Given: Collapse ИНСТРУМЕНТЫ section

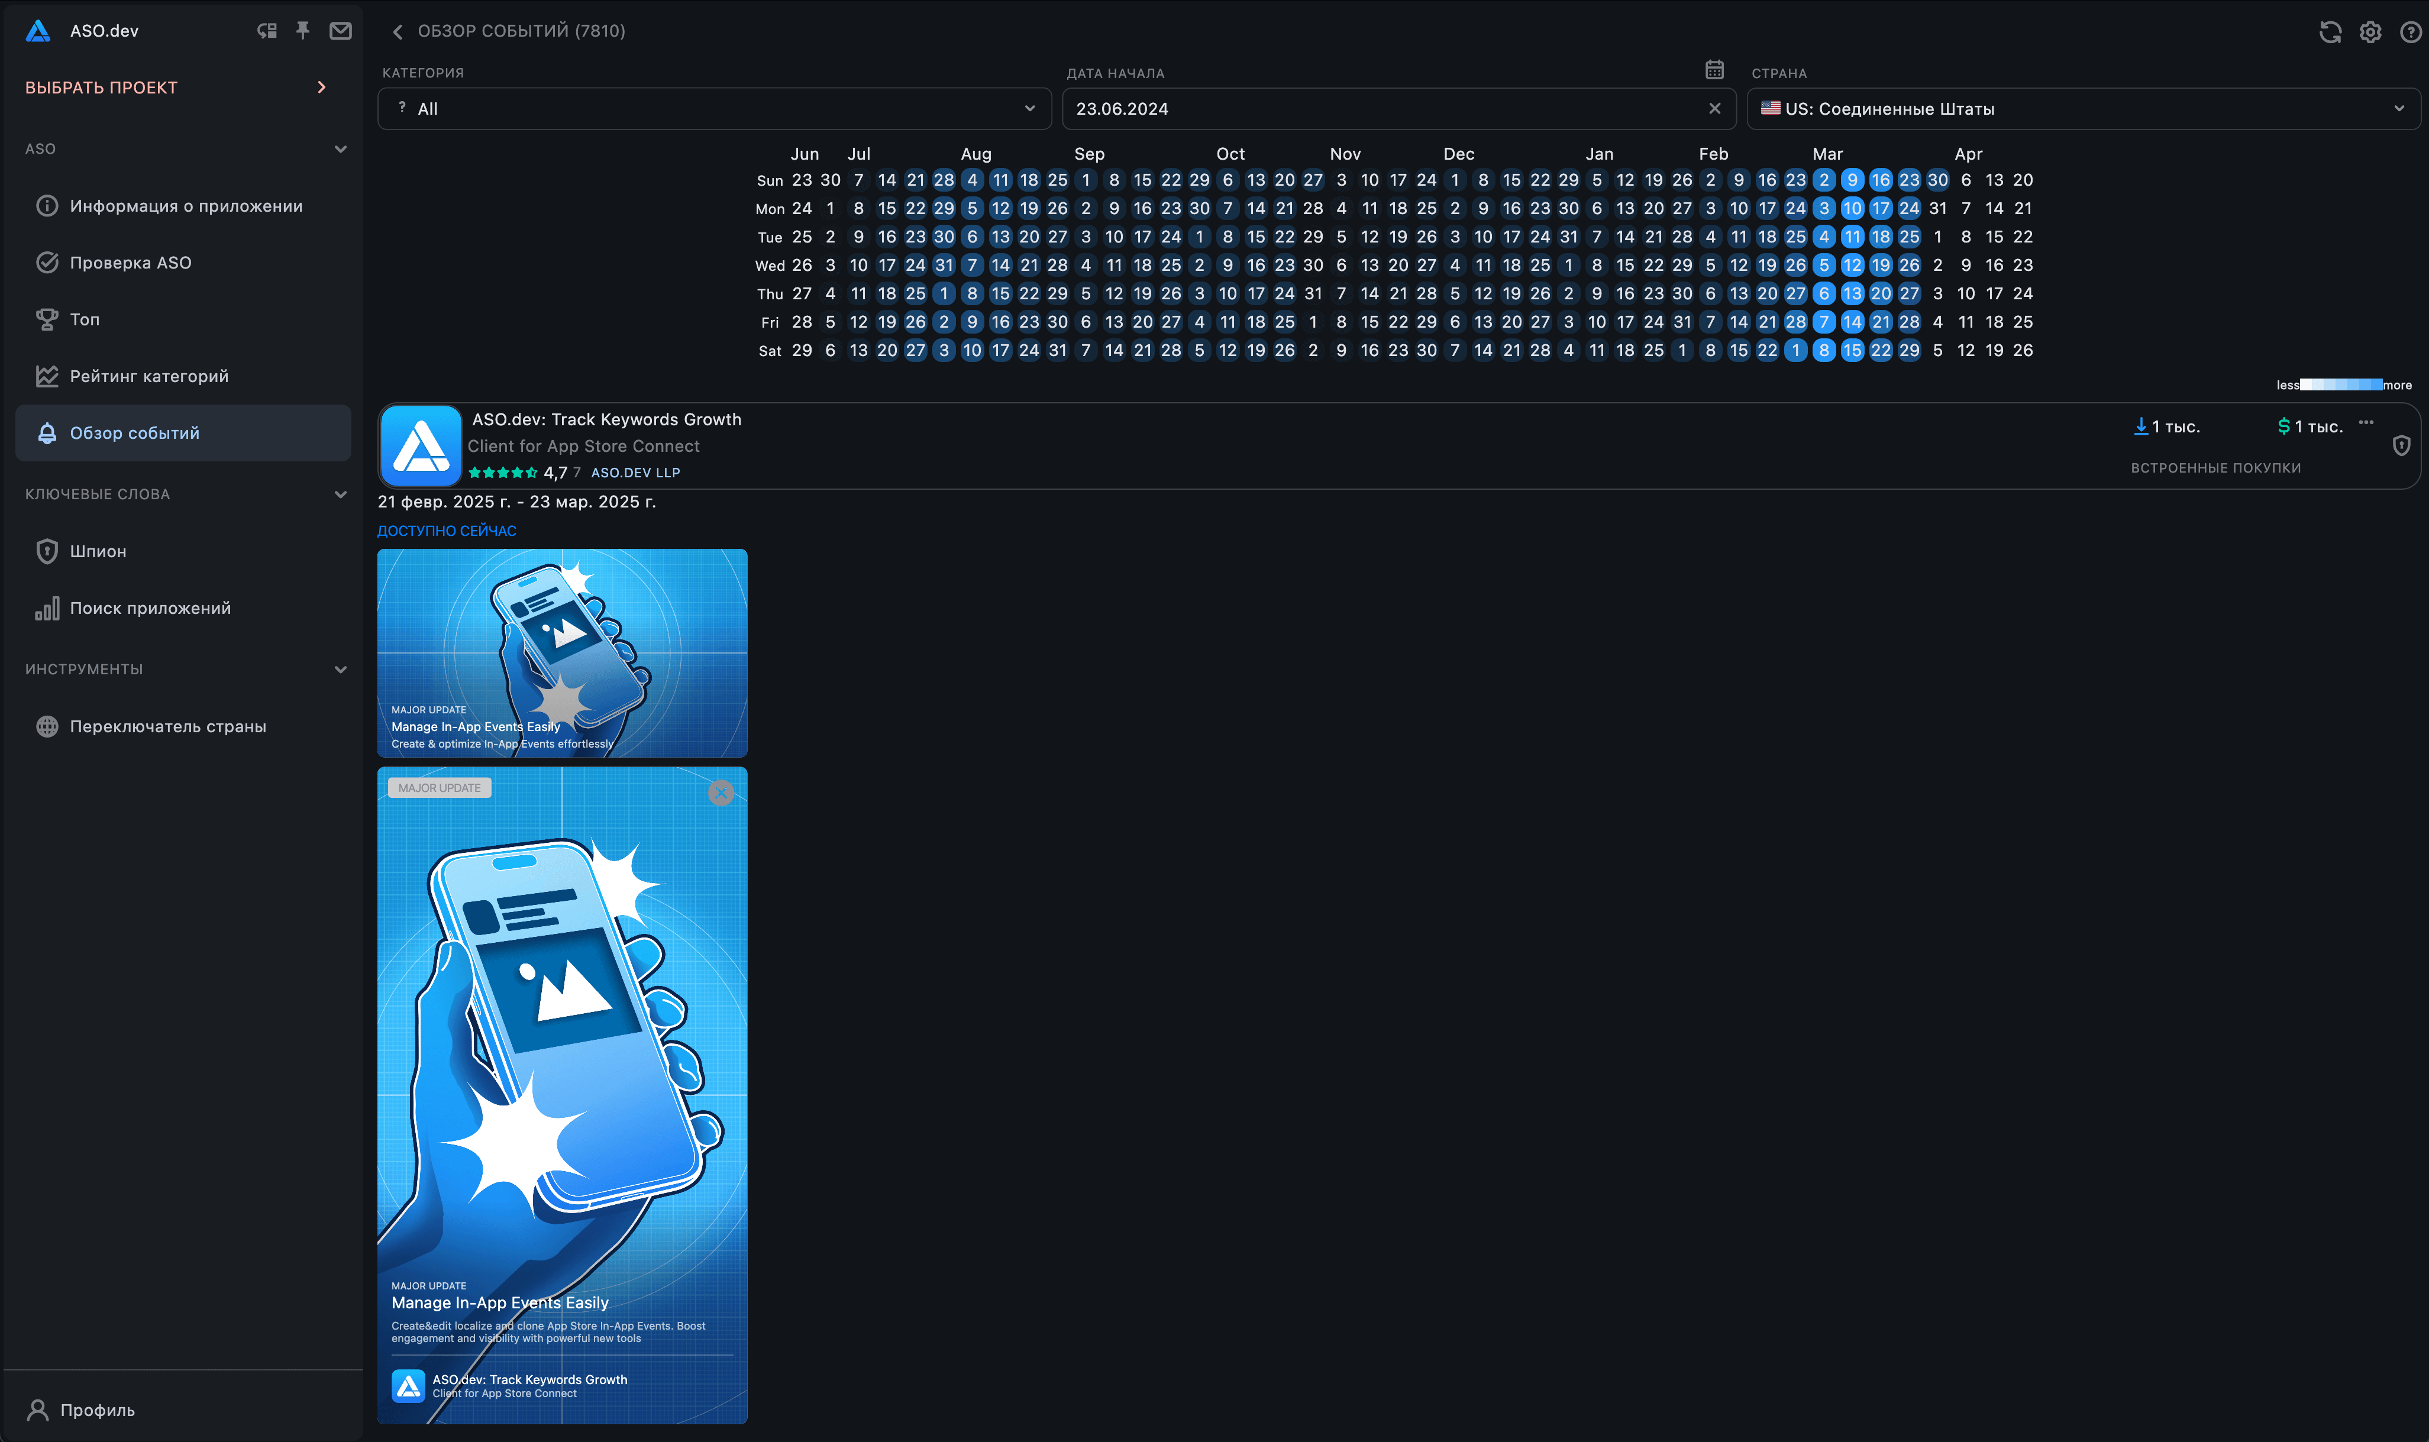Looking at the screenshot, I should pos(340,670).
